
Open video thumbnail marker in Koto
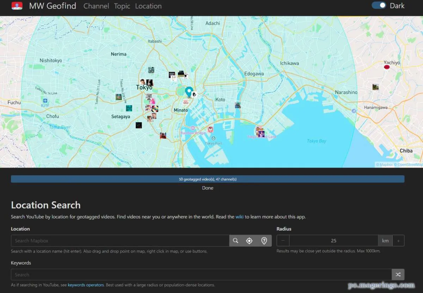238,105
